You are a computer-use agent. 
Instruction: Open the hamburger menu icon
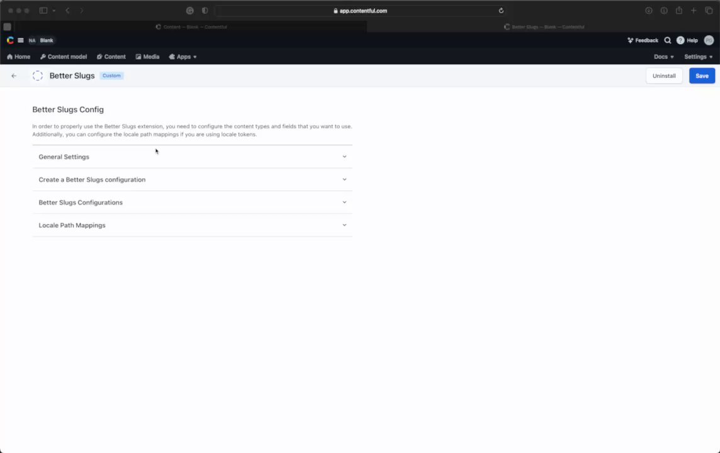point(21,40)
